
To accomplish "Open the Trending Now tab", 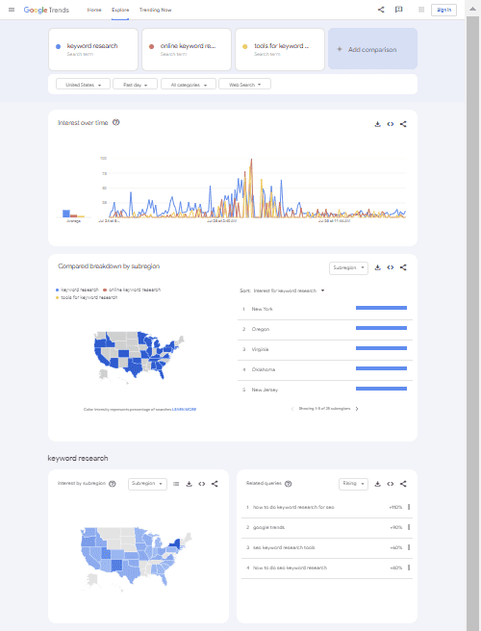I will click(x=156, y=10).
